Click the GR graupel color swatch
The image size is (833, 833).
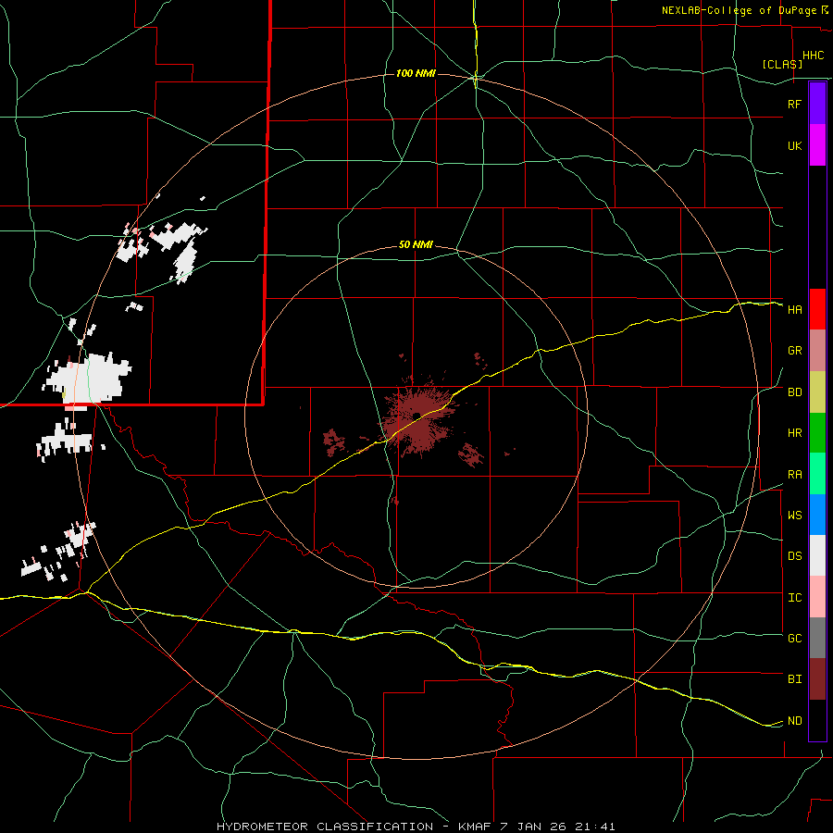pyautogui.click(x=817, y=351)
